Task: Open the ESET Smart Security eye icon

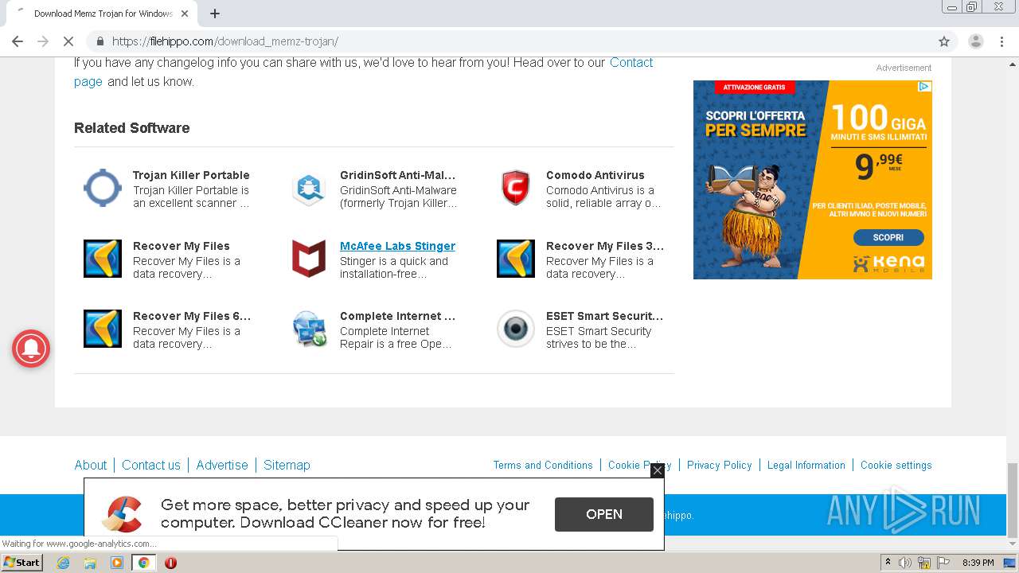Action: 516,329
